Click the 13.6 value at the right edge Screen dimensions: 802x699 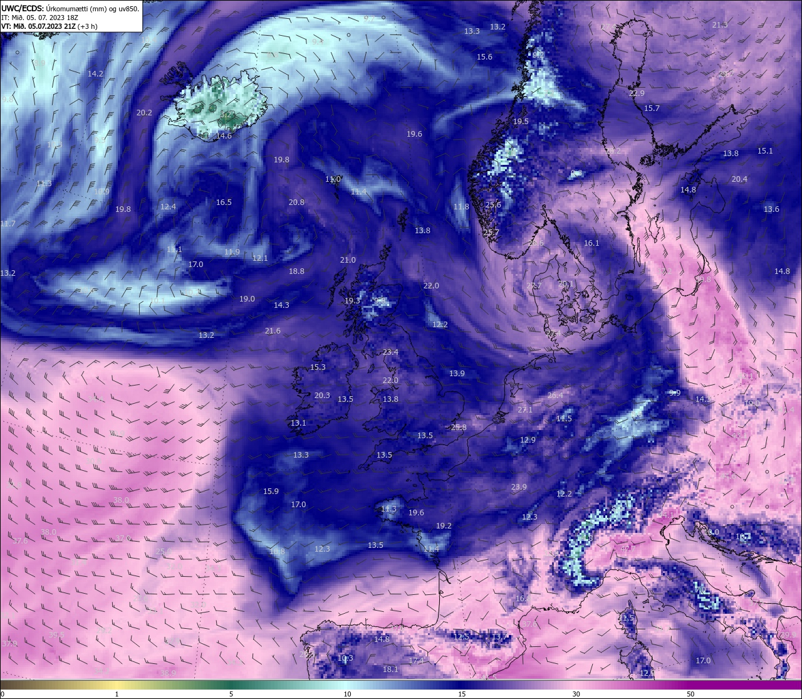point(771,209)
